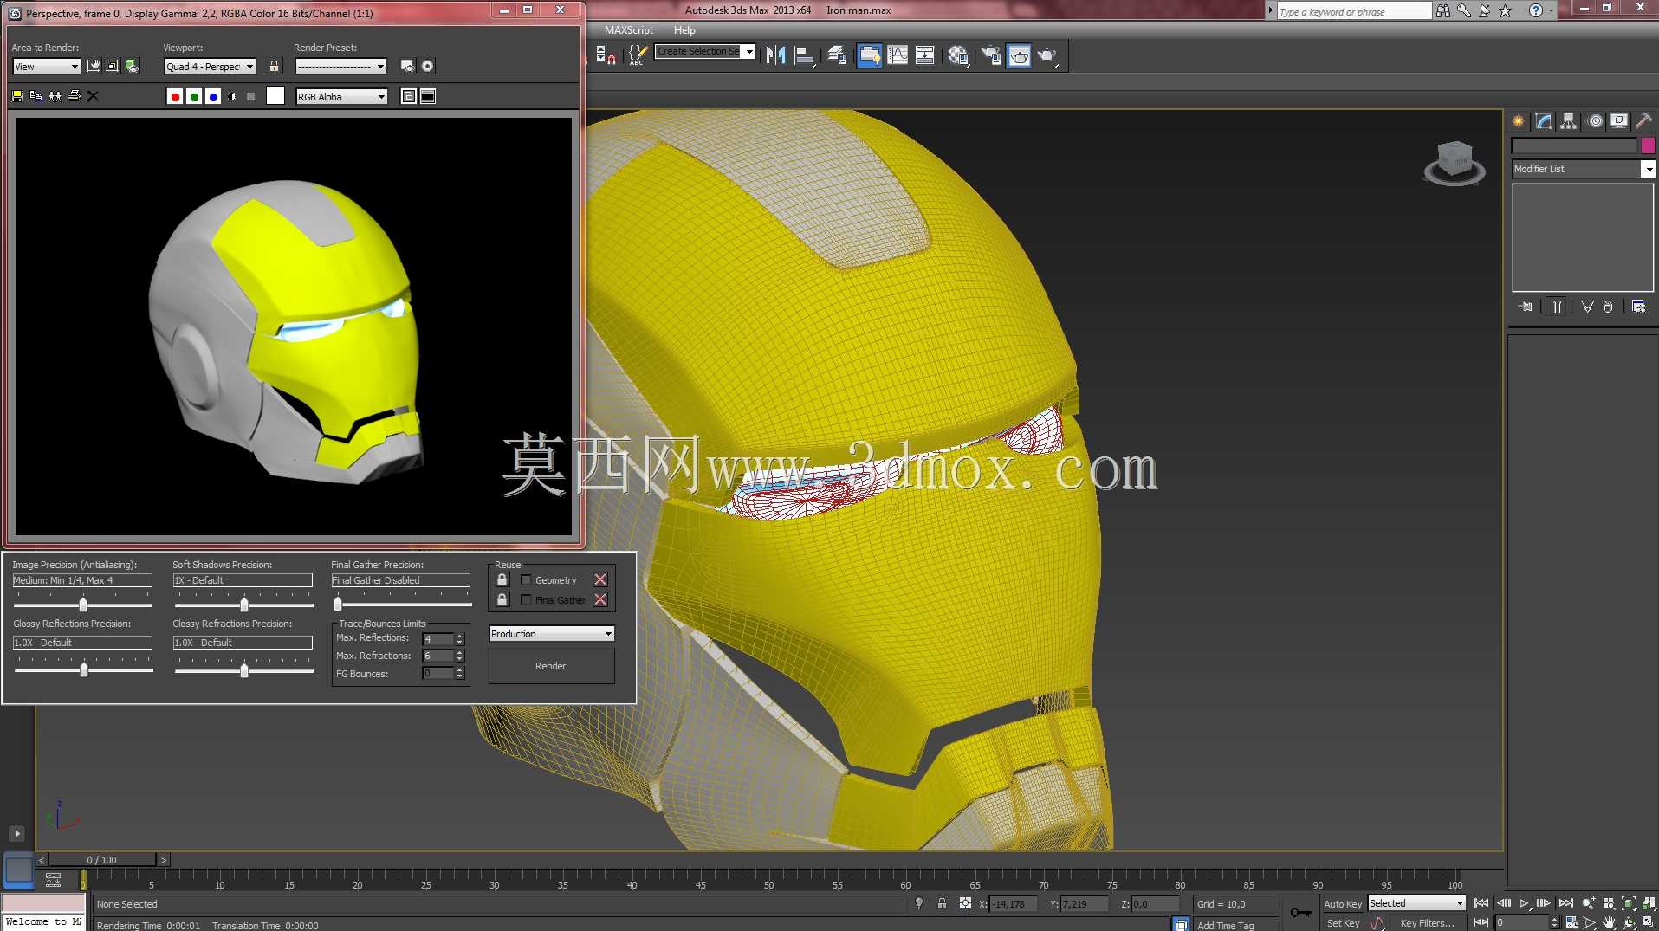Toggle the UI overlay button
This screenshot has height=931, width=1659.
pyautogui.click(x=409, y=96)
